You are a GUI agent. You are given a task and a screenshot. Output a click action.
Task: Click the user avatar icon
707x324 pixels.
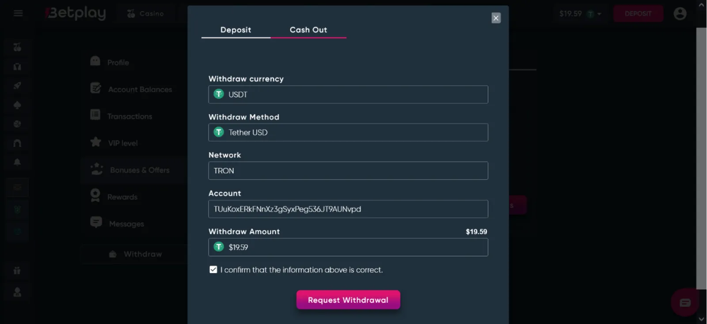tap(680, 14)
